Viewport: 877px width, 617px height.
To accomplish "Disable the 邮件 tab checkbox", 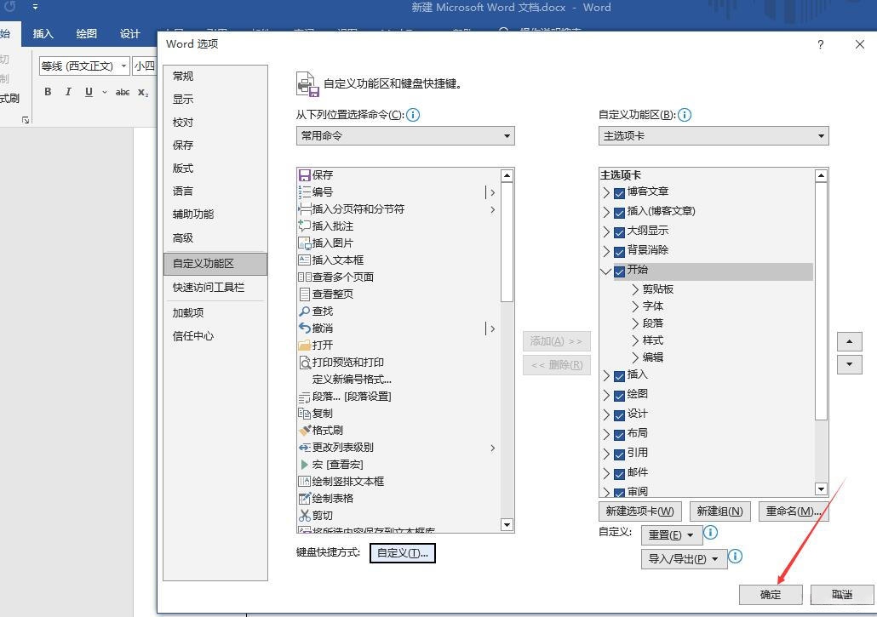I will click(x=618, y=472).
